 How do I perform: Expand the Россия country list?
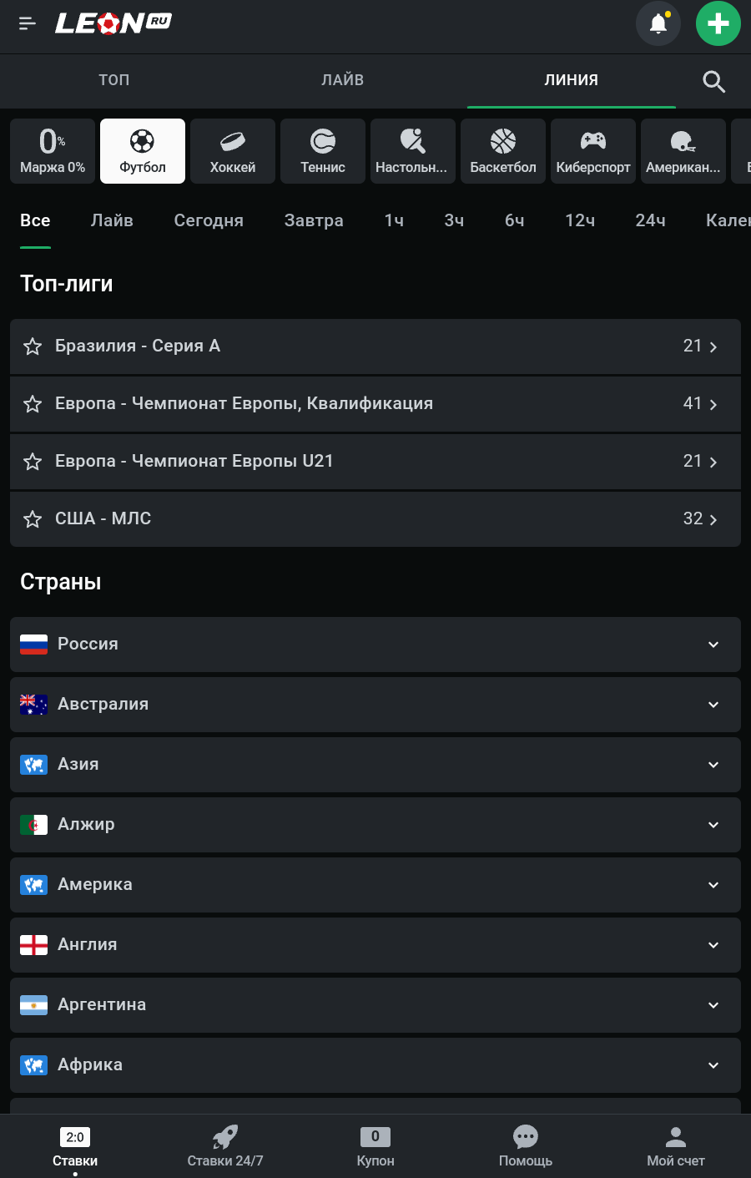coord(375,645)
